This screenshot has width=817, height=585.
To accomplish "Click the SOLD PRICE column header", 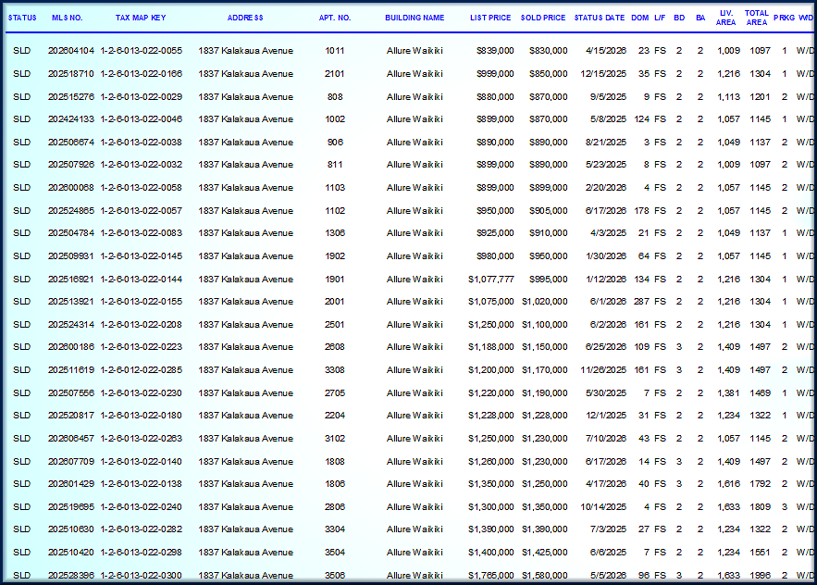I will 543,18.
